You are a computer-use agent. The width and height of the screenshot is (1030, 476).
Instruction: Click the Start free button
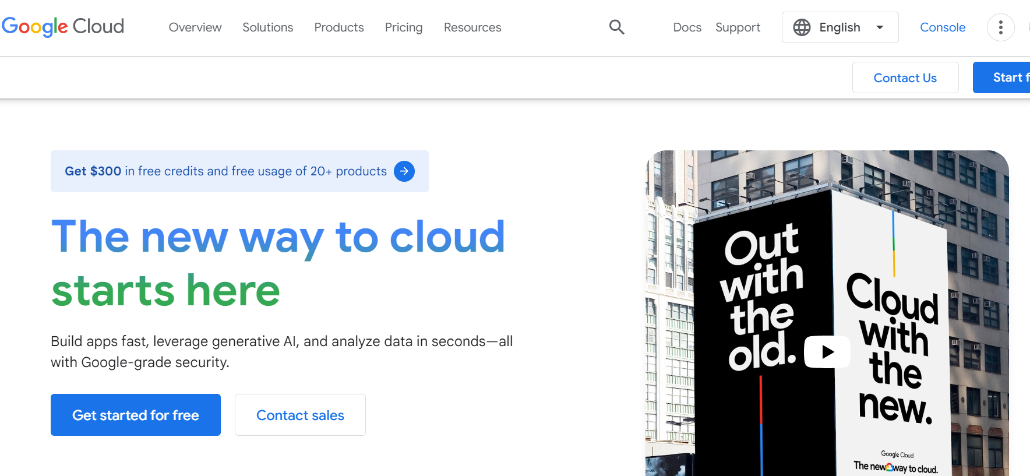(x=1001, y=77)
